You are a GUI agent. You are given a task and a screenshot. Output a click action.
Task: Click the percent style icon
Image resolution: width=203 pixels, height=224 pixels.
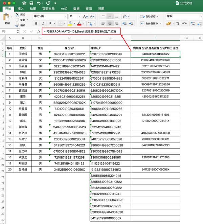pyautogui.click(x=178, y=23)
